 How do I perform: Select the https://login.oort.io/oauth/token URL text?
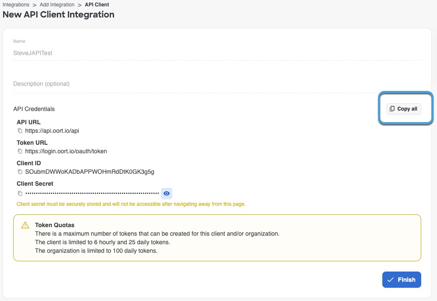coord(66,151)
